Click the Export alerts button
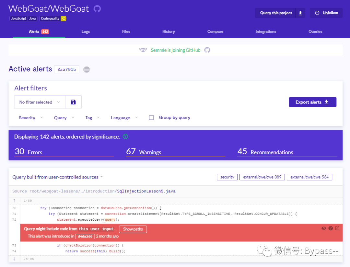This screenshot has height=267, width=350. 312,102
